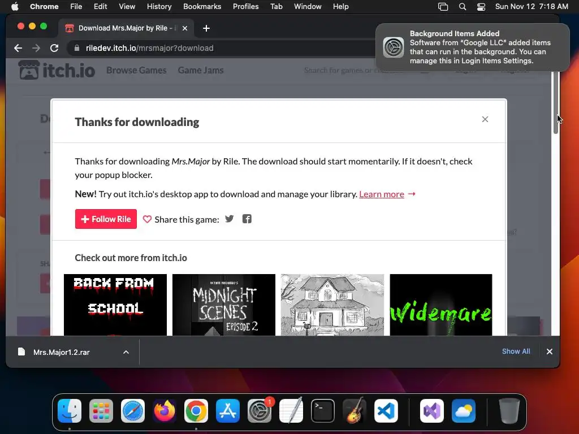Open Spotlight search icon

point(463,7)
